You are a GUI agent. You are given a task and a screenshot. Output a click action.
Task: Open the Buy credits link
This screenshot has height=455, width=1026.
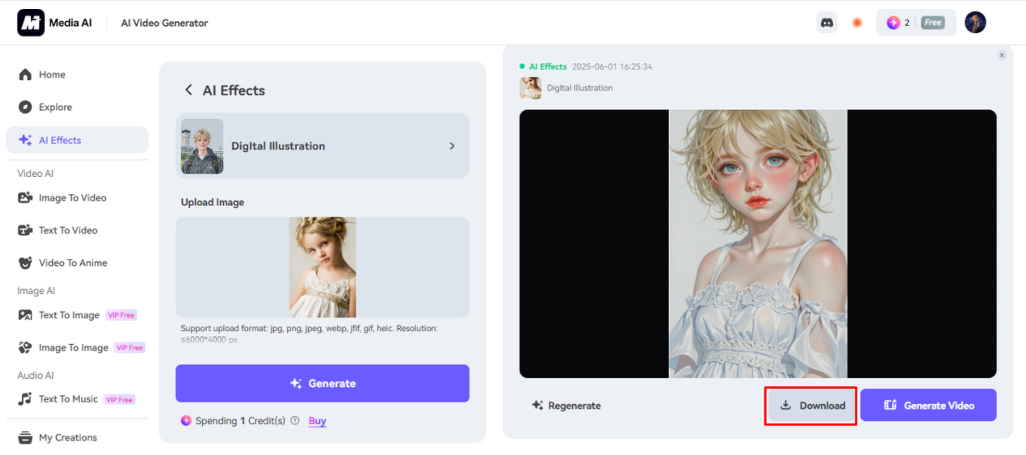317,420
